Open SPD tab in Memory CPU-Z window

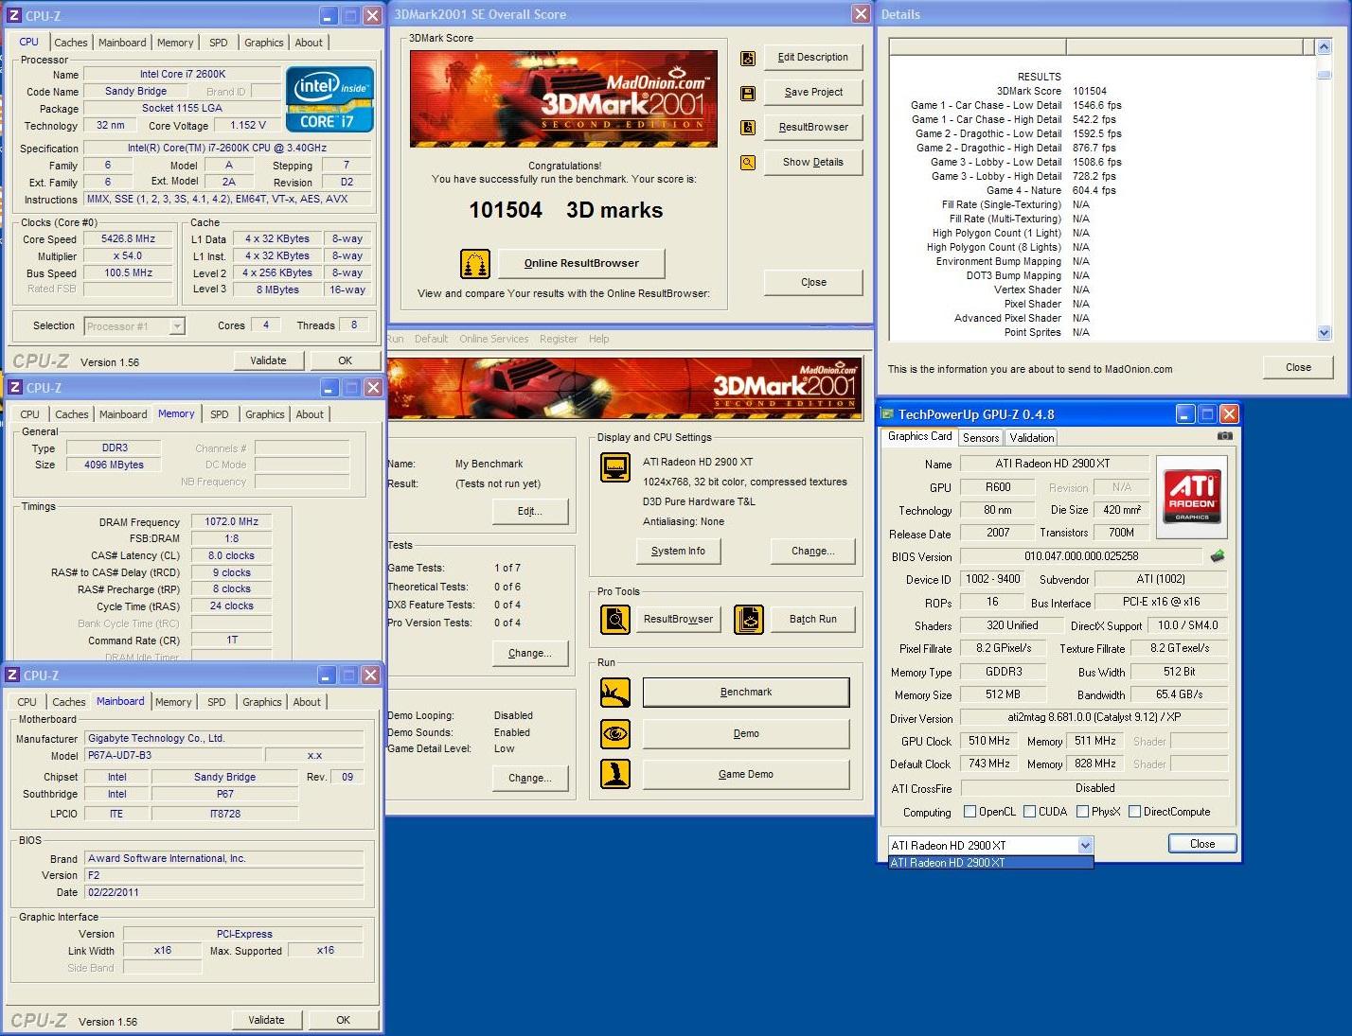click(220, 414)
